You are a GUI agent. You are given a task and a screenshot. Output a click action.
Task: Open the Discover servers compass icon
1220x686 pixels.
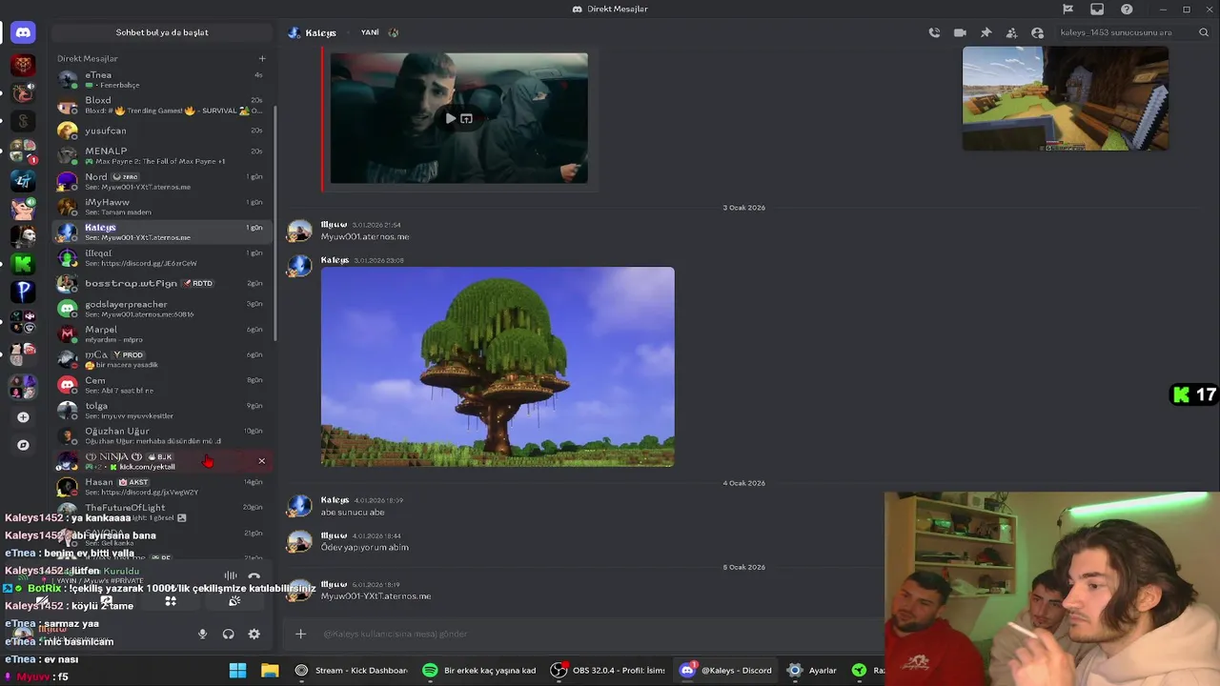coord(23,445)
